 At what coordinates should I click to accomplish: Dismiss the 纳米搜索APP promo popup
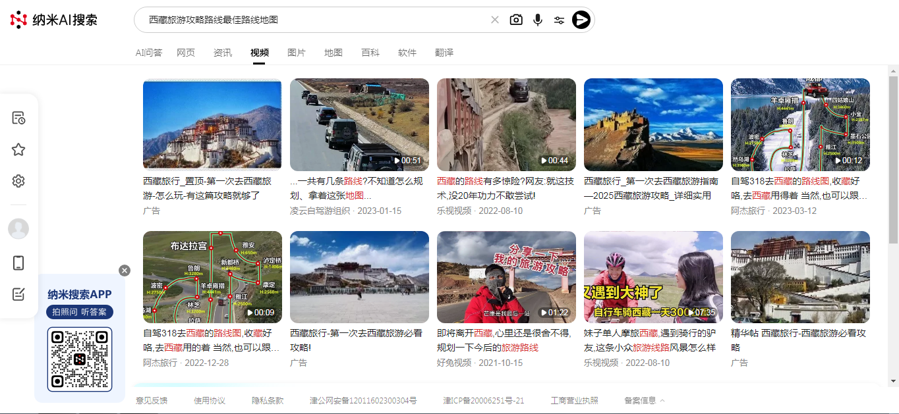pyautogui.click(x=124, y=270)
